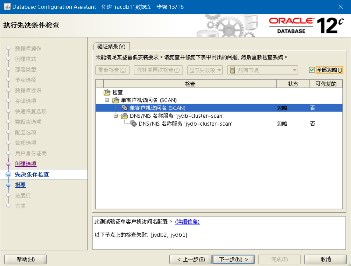This screenshot has height=266, width=351.
Task: Collapse the DNS/NIS 名称服务 tree group
Action: pos(116,116)
